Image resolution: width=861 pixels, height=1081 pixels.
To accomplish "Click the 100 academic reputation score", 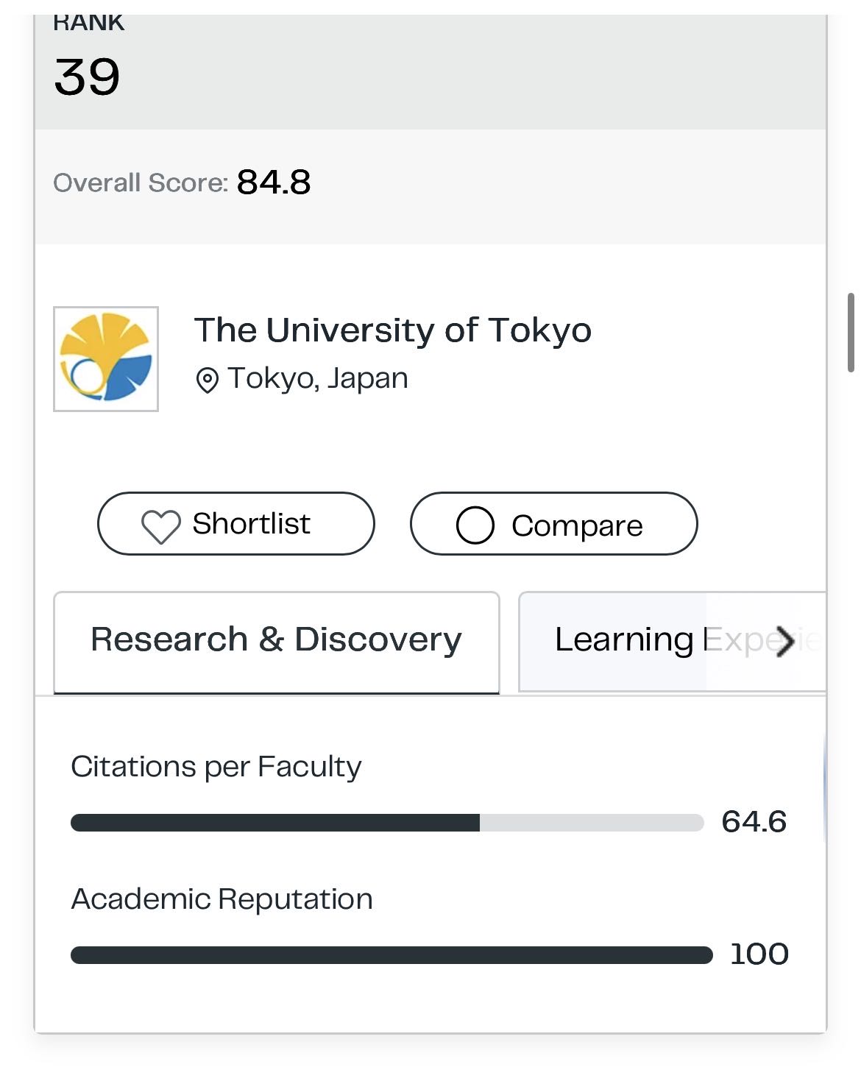I will (759, 954).
